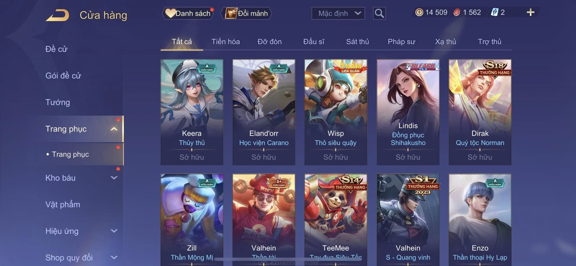Screen dimensions: 576x266
Task: Tap the plus icon to add currency
Action: [530, 12]
